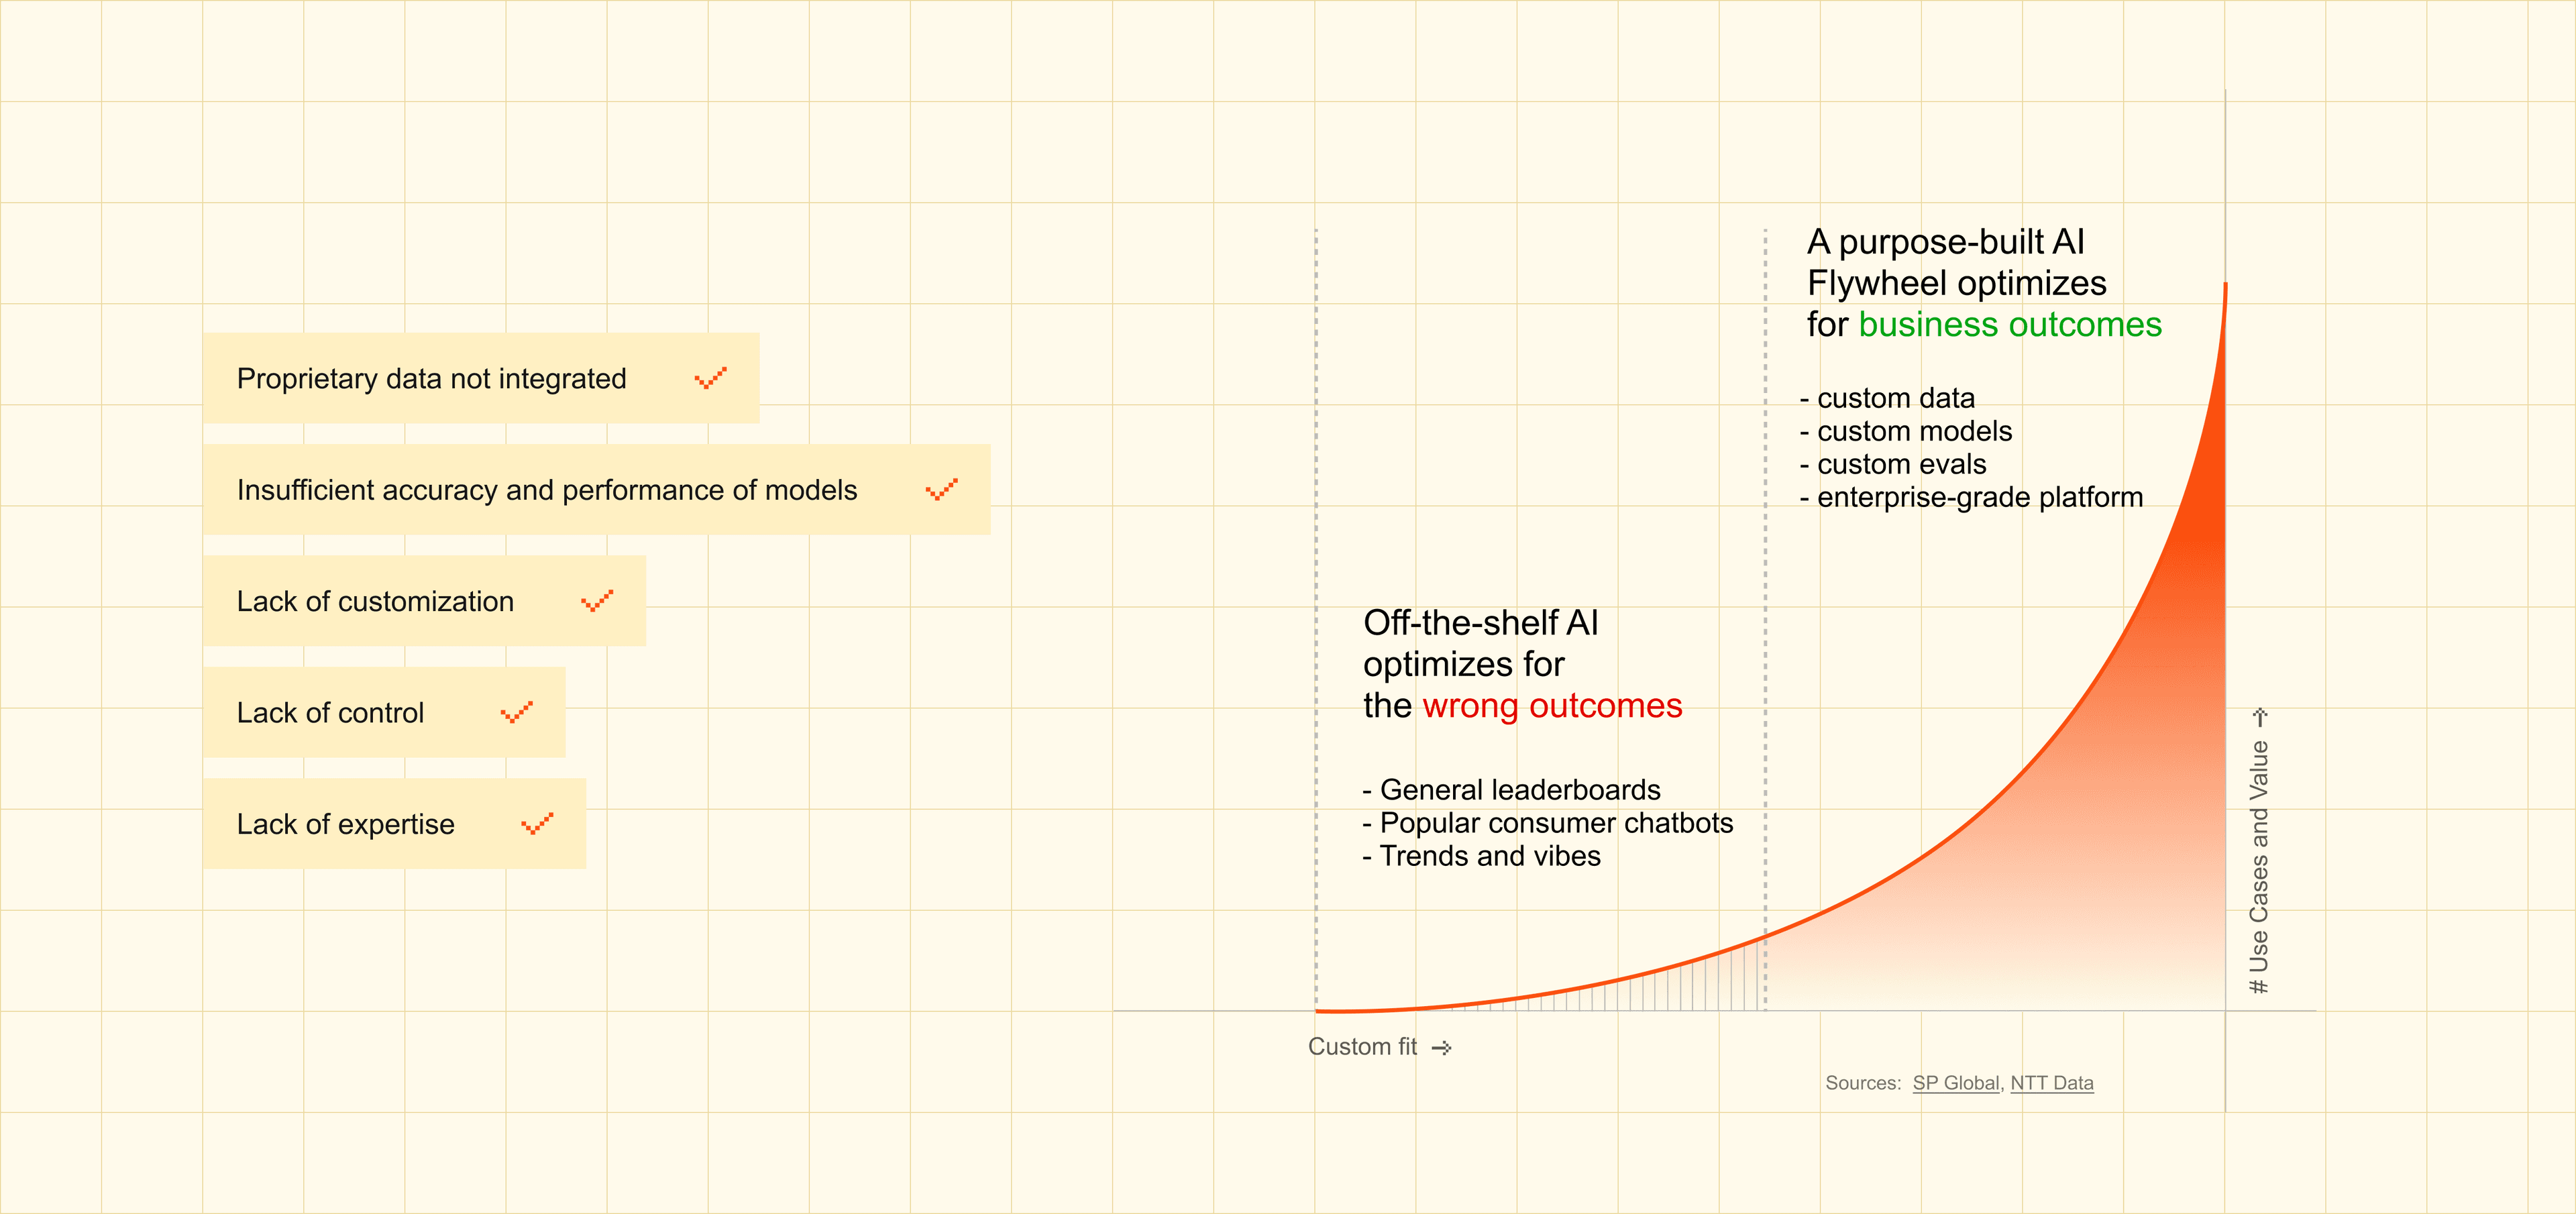Click the red 'wrong outcomes' text
The image size is (2576, 1214).
click(x=1552, y=706)
